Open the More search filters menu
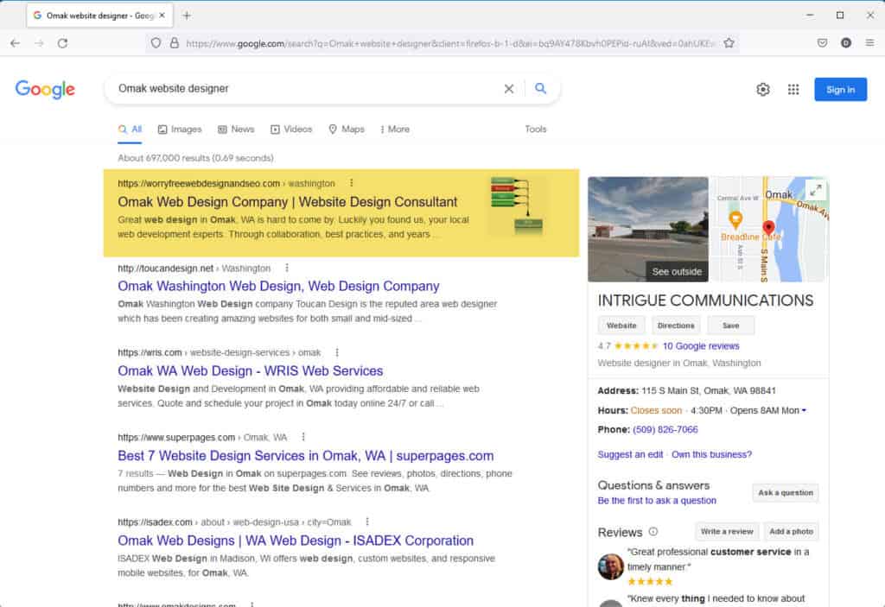The image size is (885, 607). pyautogui.click(x=394, y=130)
